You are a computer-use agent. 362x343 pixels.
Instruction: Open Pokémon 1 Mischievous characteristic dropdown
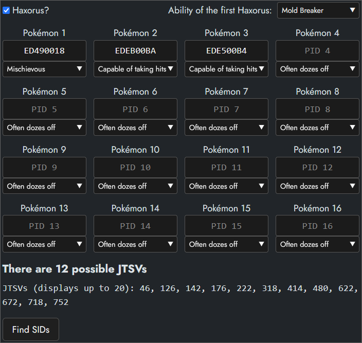(44, 69)
